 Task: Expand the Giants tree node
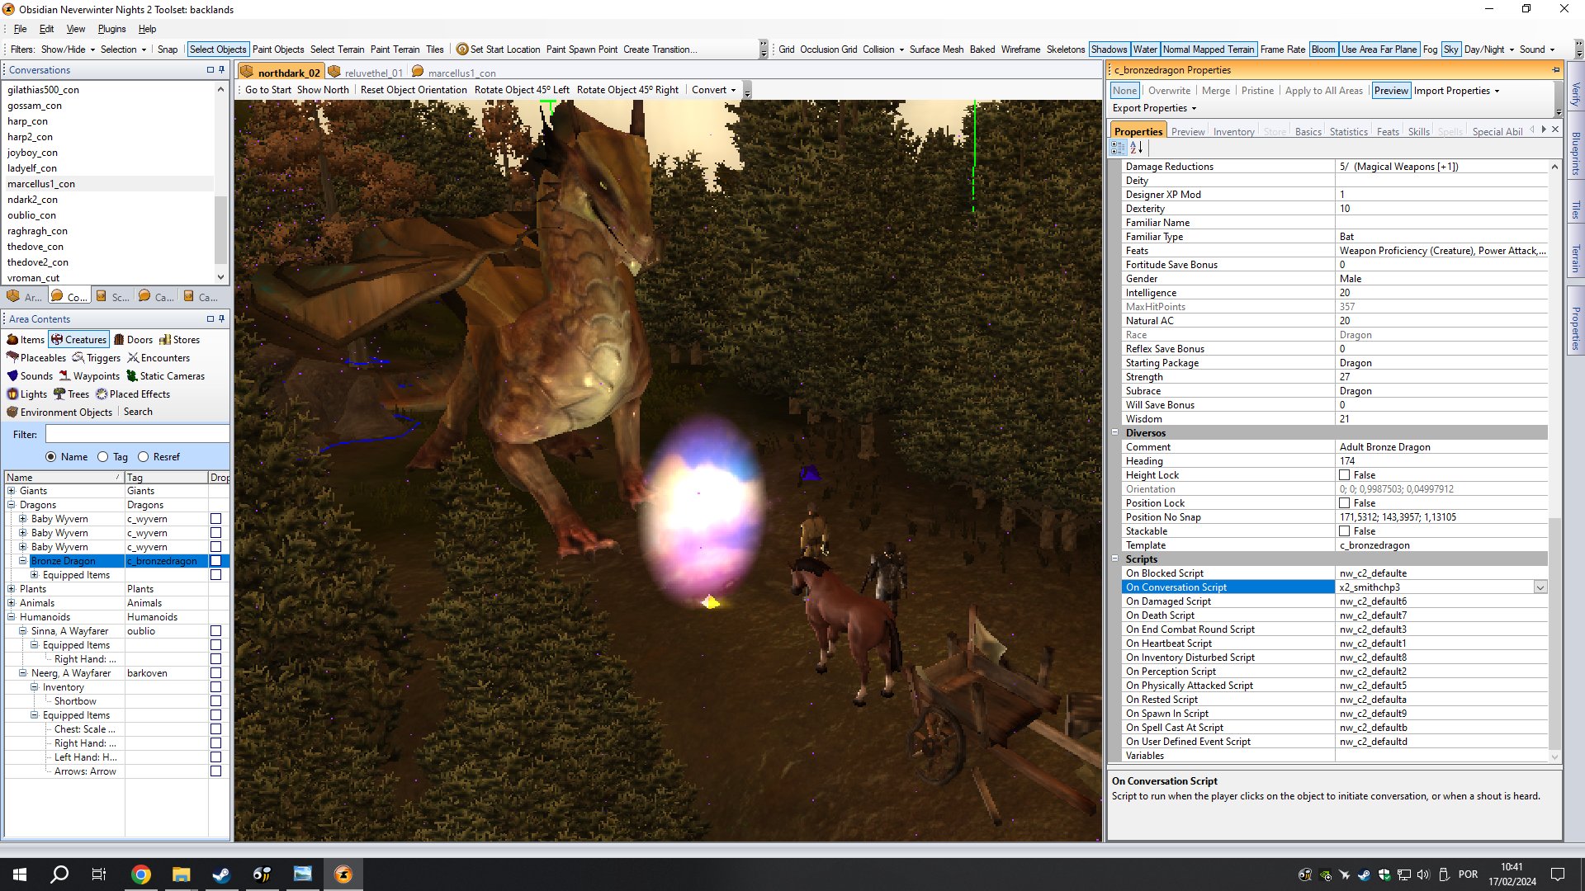pos(12,491)
